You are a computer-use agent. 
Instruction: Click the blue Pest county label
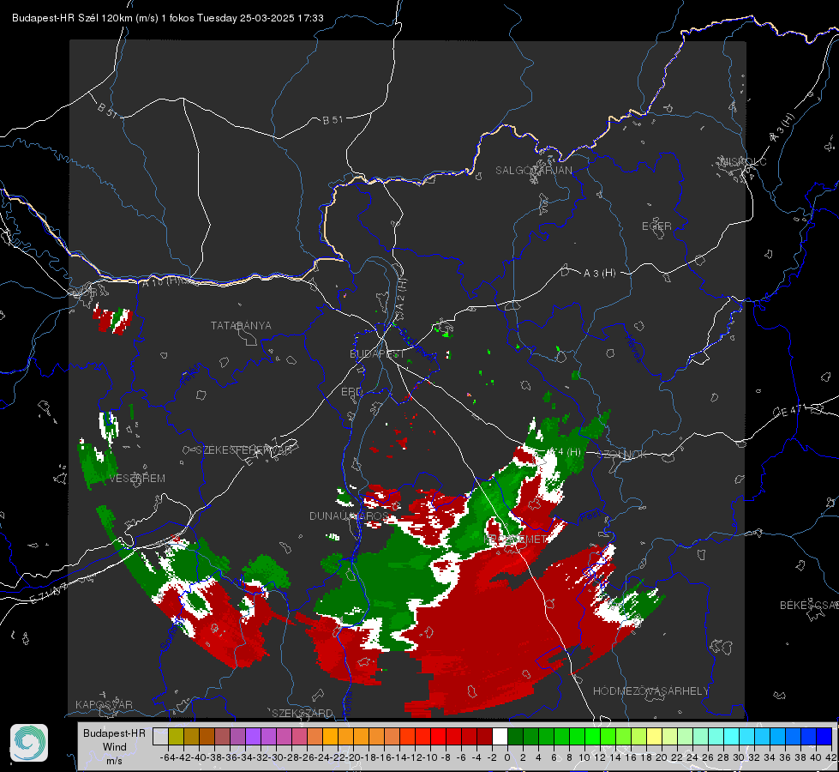tap(590, 517)
